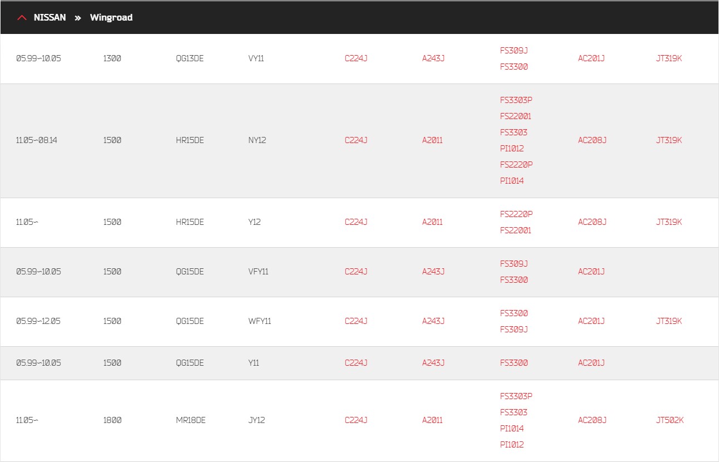The height and width of the screenshot is (462, 719).
Task: Open C224J link in the plain Y12 row
Action: coord(356,222)
